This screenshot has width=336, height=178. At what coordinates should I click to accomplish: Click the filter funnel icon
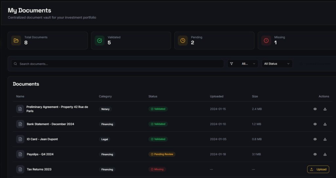231,64
